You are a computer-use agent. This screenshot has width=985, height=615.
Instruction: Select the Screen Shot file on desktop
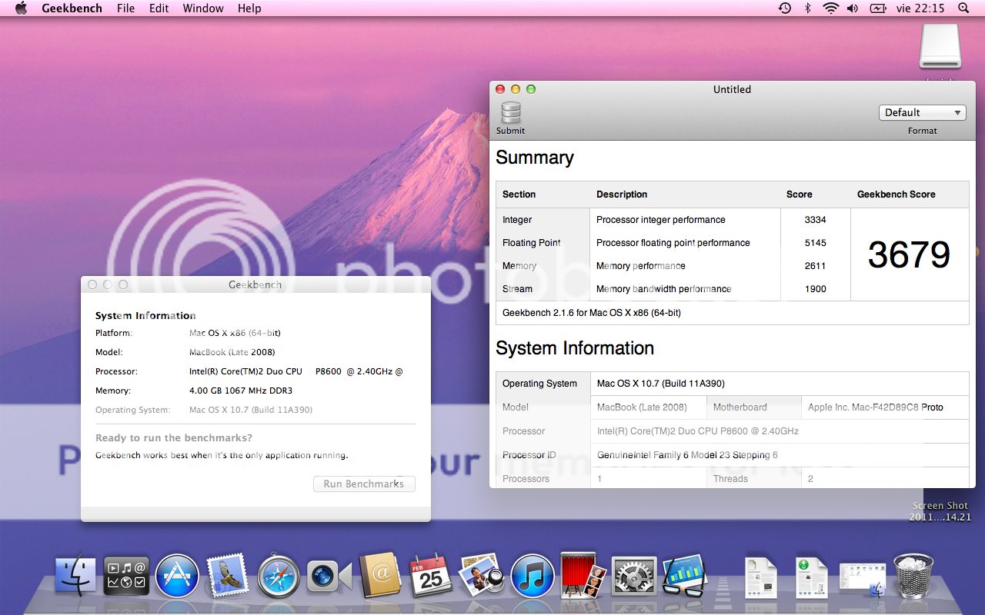(x=940, y=511)
